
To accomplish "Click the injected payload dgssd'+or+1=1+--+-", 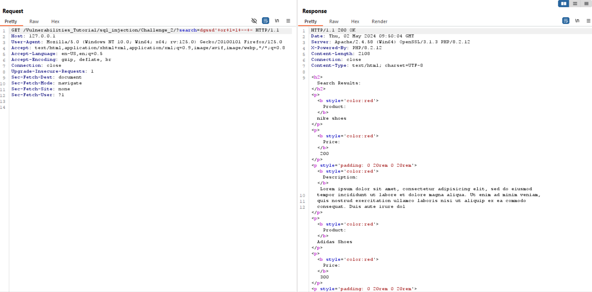I will pos(226,30).
